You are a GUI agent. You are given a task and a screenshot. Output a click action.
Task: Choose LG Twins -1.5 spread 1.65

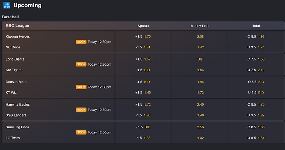pyautogui.click(x=143, y=138)
